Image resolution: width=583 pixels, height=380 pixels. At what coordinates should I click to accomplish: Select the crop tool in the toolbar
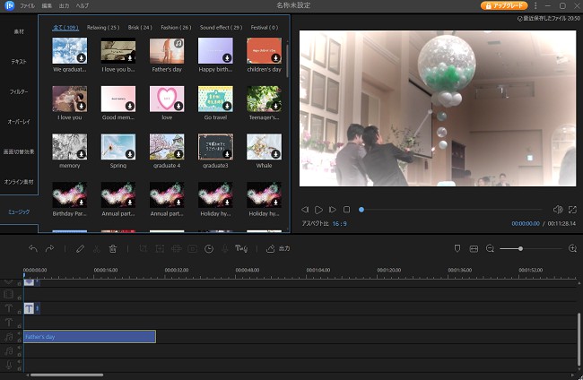[x=144, y=248]
